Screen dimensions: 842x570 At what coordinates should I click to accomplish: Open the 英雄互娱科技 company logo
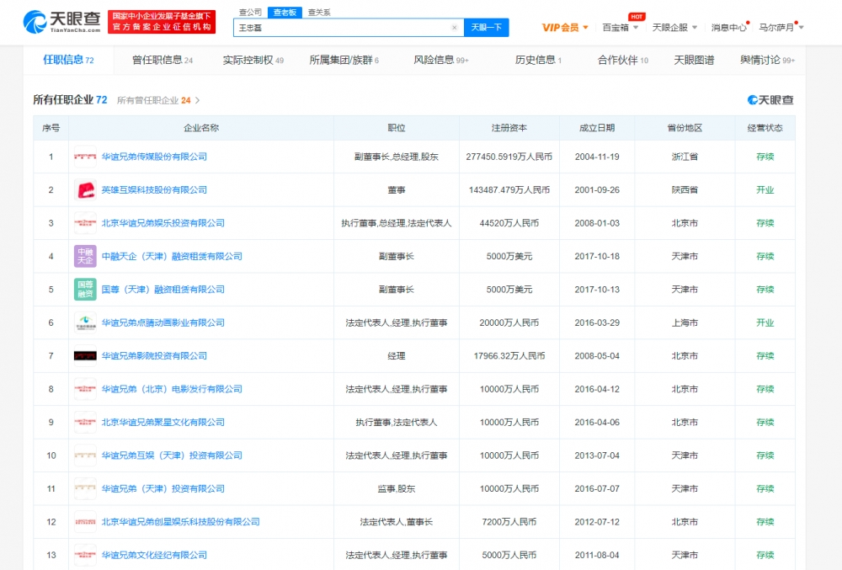[85, 190]
